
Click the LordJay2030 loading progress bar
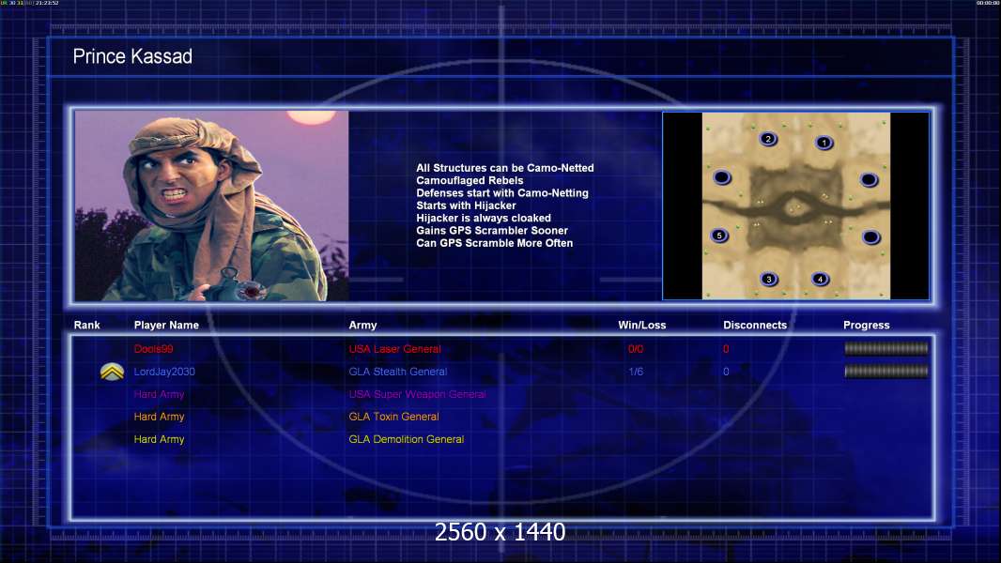tap(886, 371)
